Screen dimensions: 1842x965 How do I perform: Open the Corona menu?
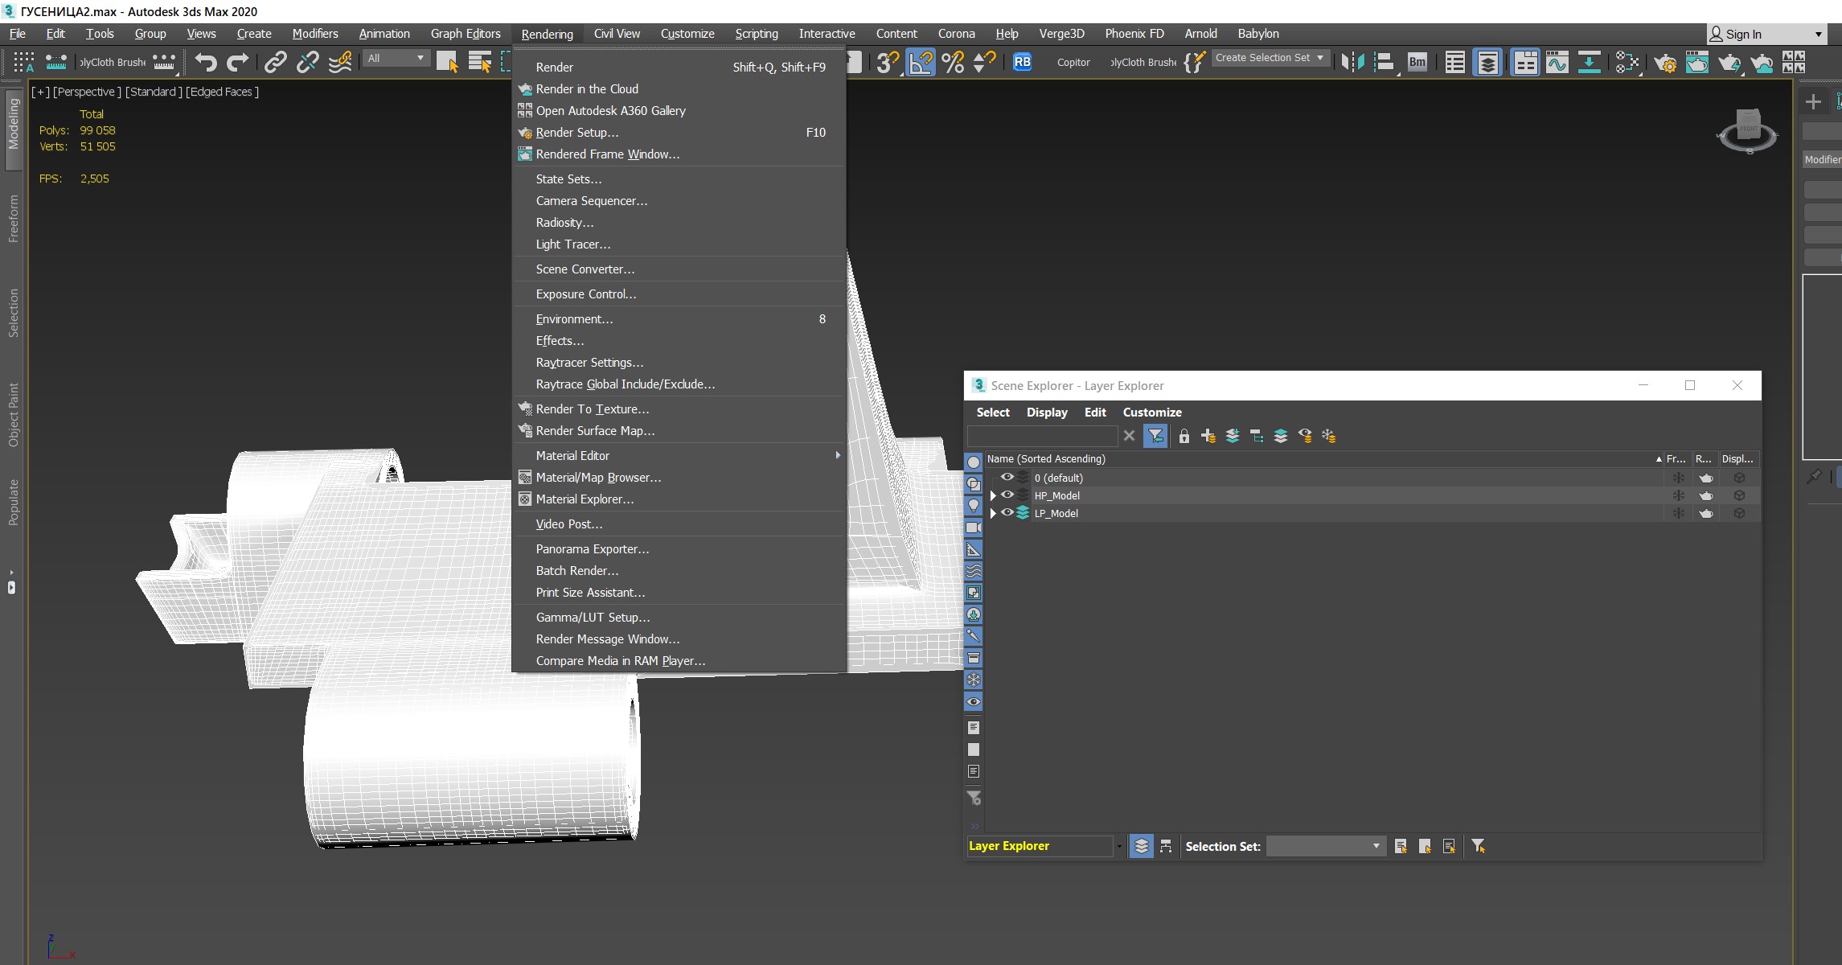click(x=956, y=34)
